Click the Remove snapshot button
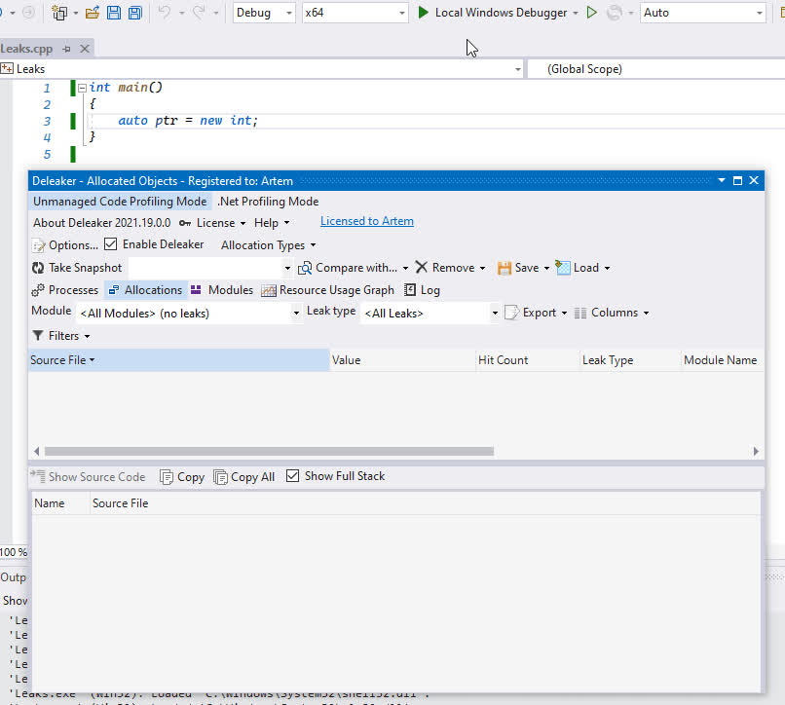The height and width of the screenshot is (705, 785). 444,268
